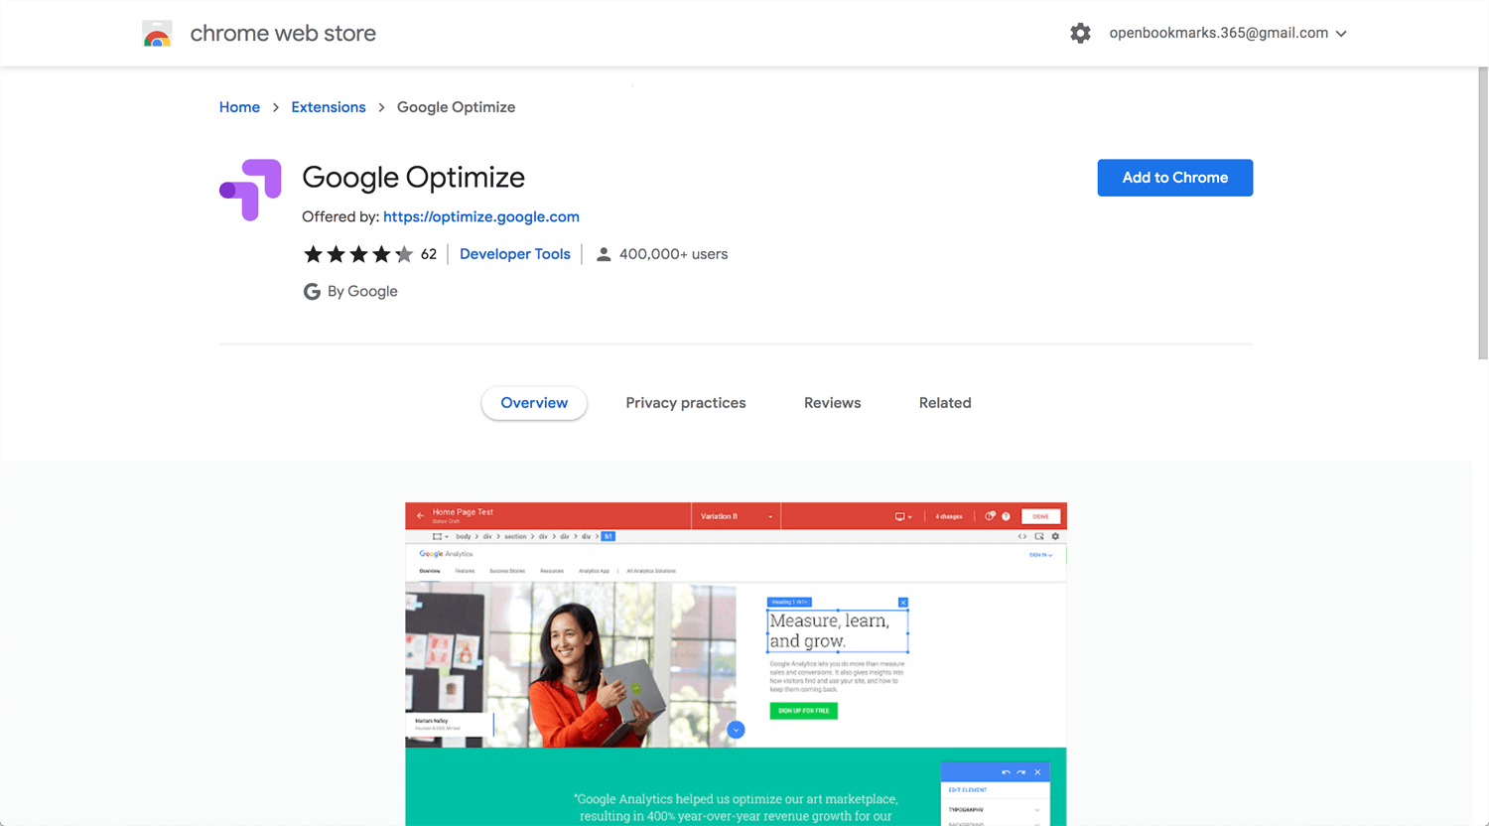
Task: Click the "By Google" label
Action: click(x=362, y=291)
